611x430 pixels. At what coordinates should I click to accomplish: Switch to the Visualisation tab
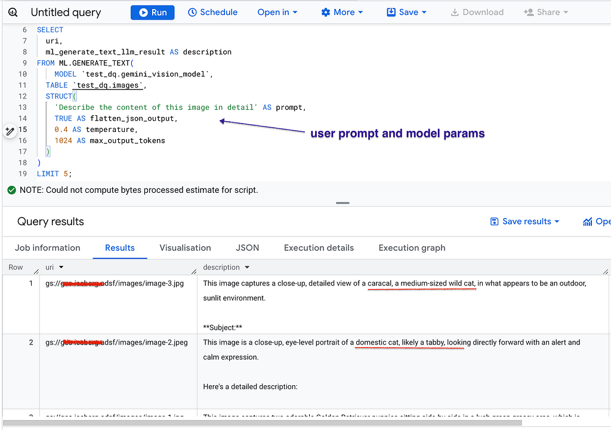click(185, 248)
